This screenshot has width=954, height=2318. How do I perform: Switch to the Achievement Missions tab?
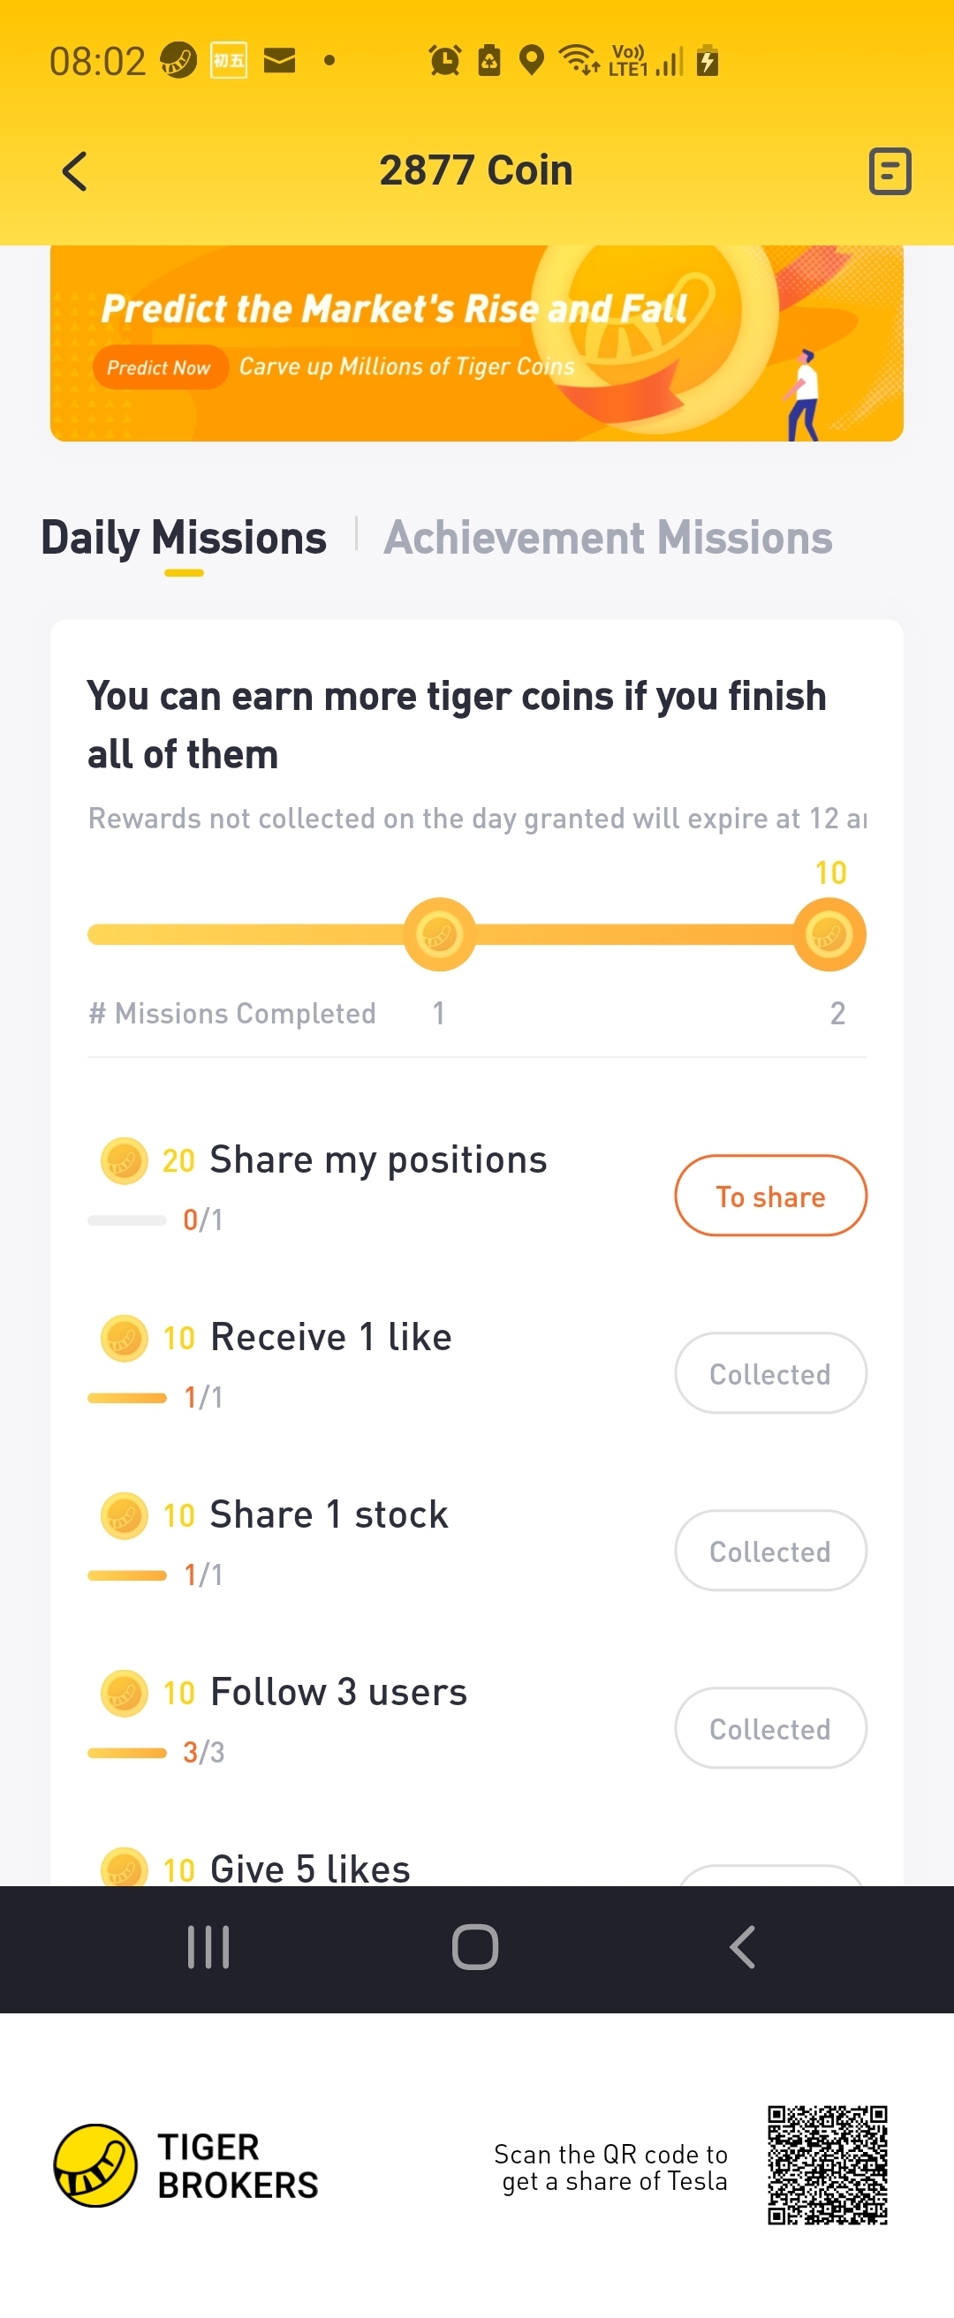click(608, 538)
